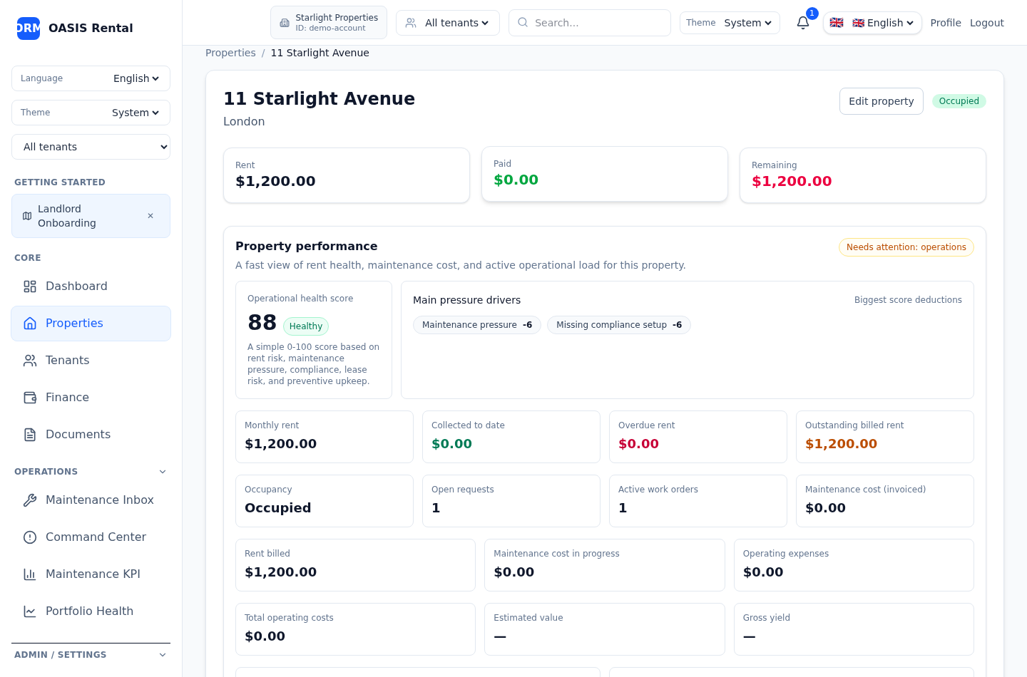This screenshot has height=677, width=1027.
Task: Click the OASIS Rental logo icon
Action: [29, 29]
